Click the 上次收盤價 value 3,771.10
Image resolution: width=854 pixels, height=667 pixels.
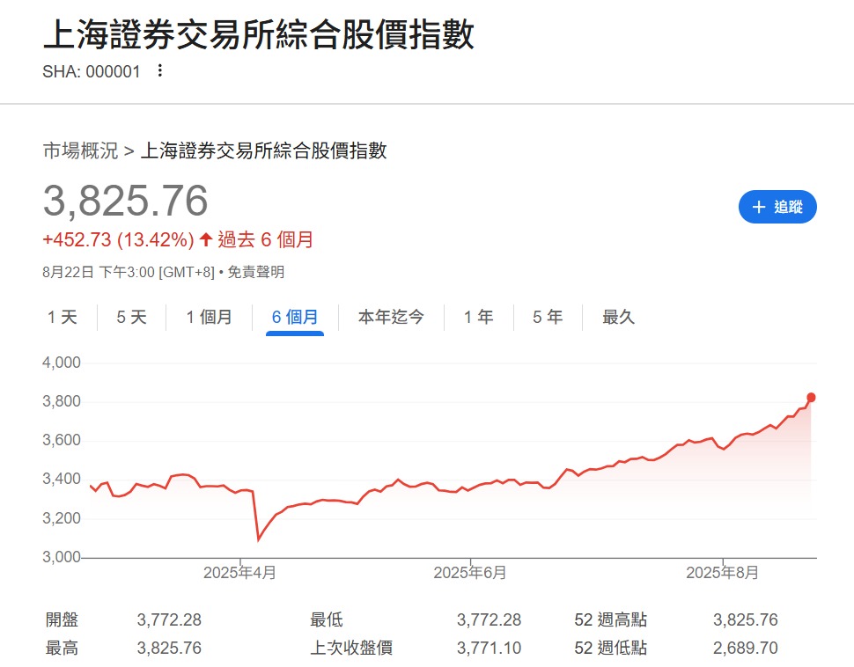pyautogui.click(x=489, y=648)
